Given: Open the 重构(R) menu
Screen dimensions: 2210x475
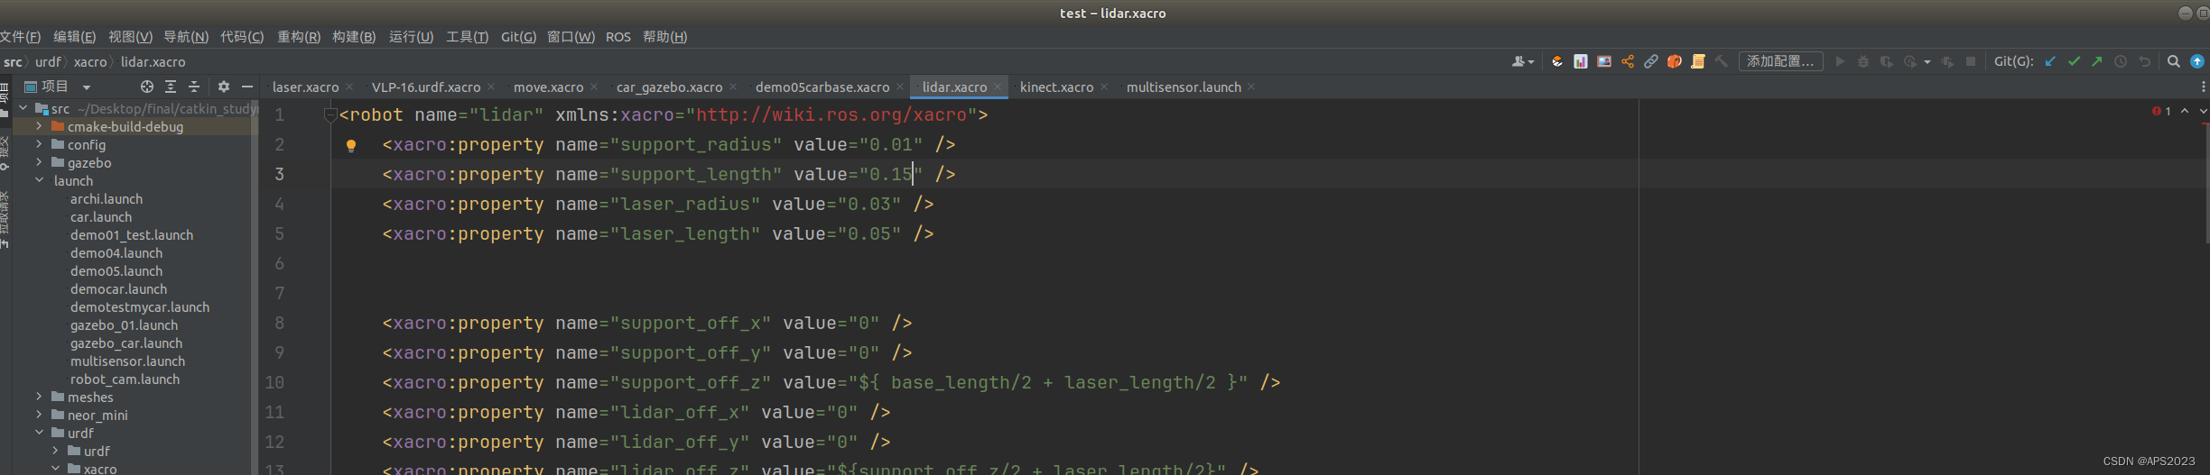Looking at the screenshot, I should (299, 37).
